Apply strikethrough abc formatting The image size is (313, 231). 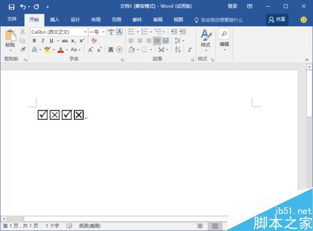click(x=65, y=41)
